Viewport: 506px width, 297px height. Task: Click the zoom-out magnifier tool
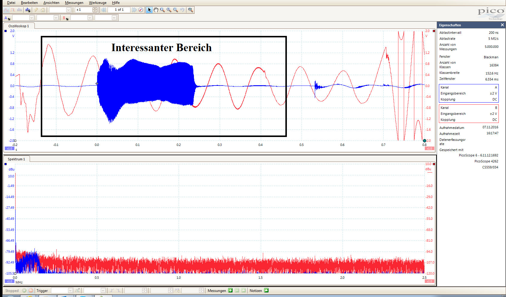coord(176,10)
